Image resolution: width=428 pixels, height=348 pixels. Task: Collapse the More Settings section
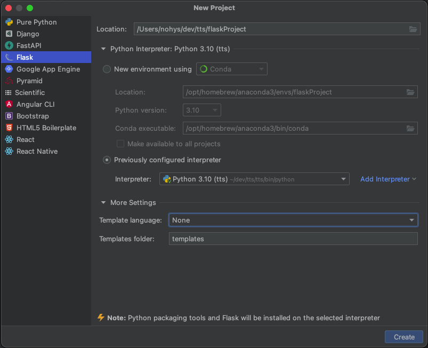[103, 203]
